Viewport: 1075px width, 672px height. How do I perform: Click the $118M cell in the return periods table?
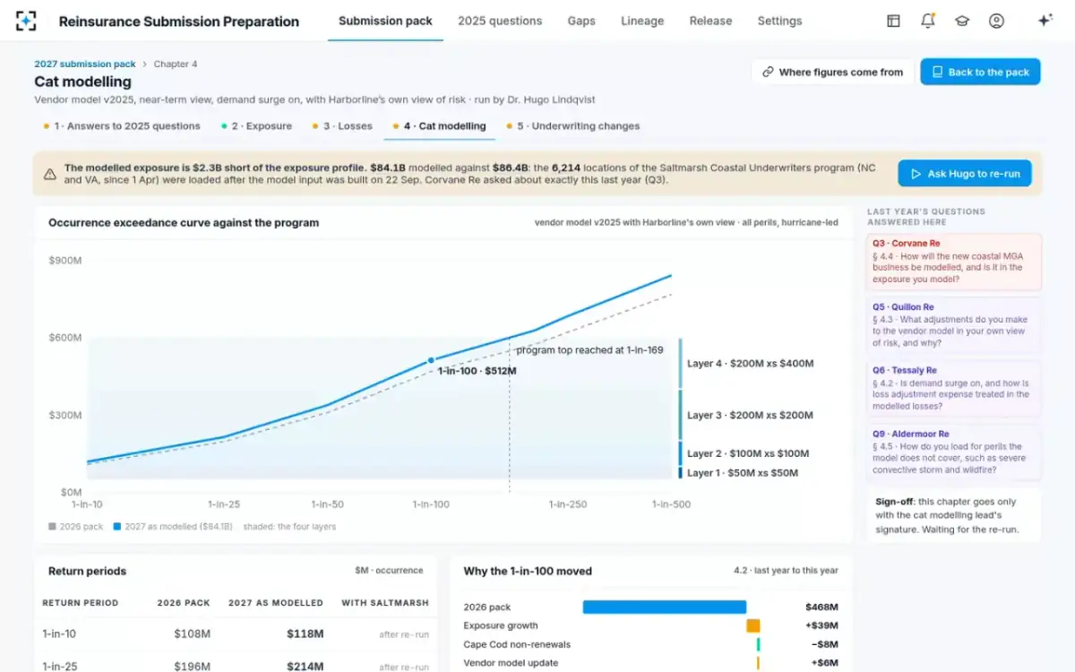tap(305, 634)
